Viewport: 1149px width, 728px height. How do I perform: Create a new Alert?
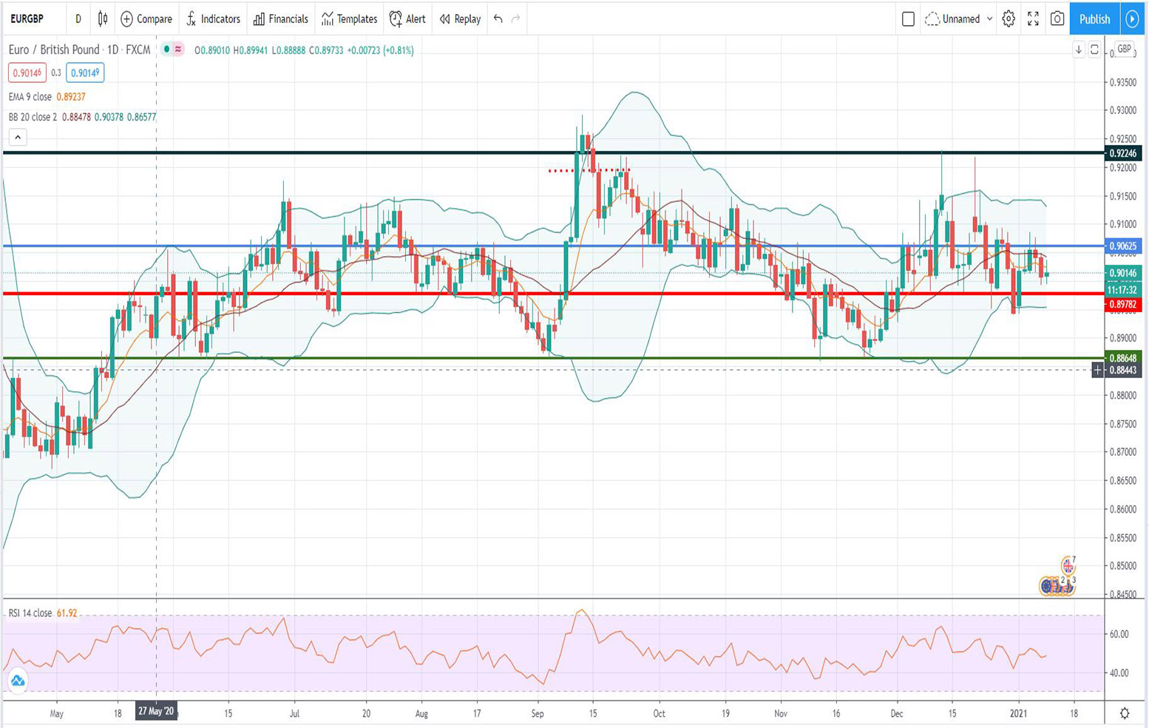[x=407, y=18]
